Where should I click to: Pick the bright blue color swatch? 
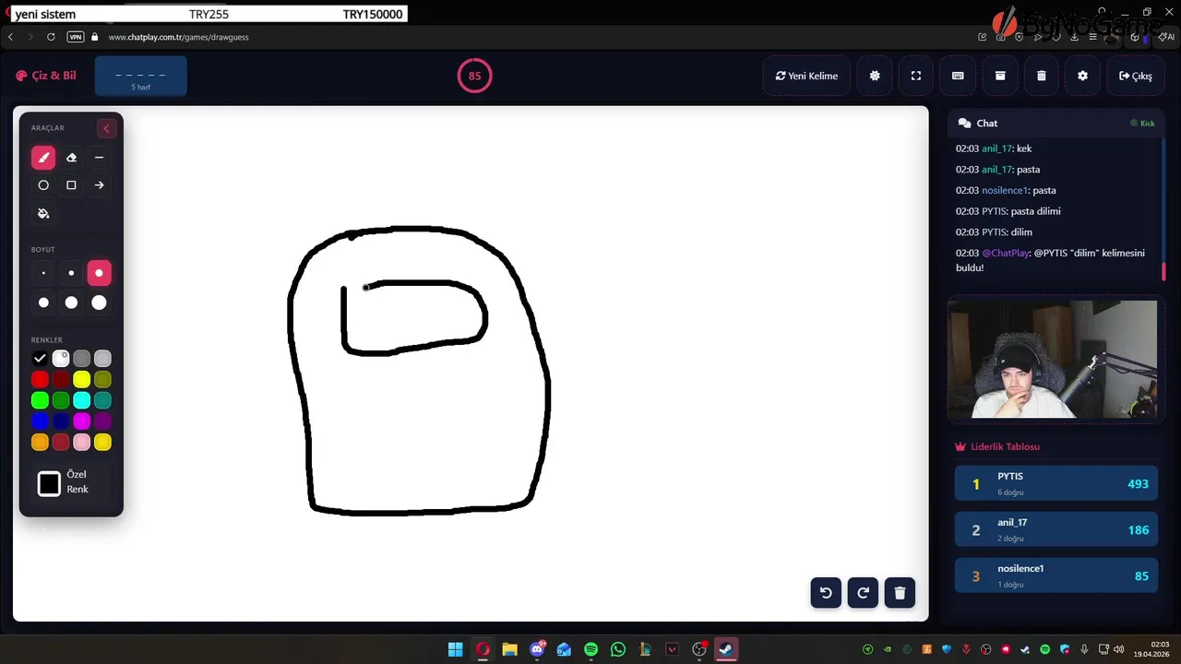(x=40, y=421)
